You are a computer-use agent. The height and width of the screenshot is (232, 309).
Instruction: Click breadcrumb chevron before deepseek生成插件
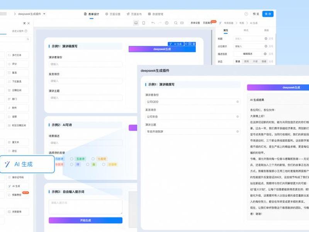click(x=15, y=14)
